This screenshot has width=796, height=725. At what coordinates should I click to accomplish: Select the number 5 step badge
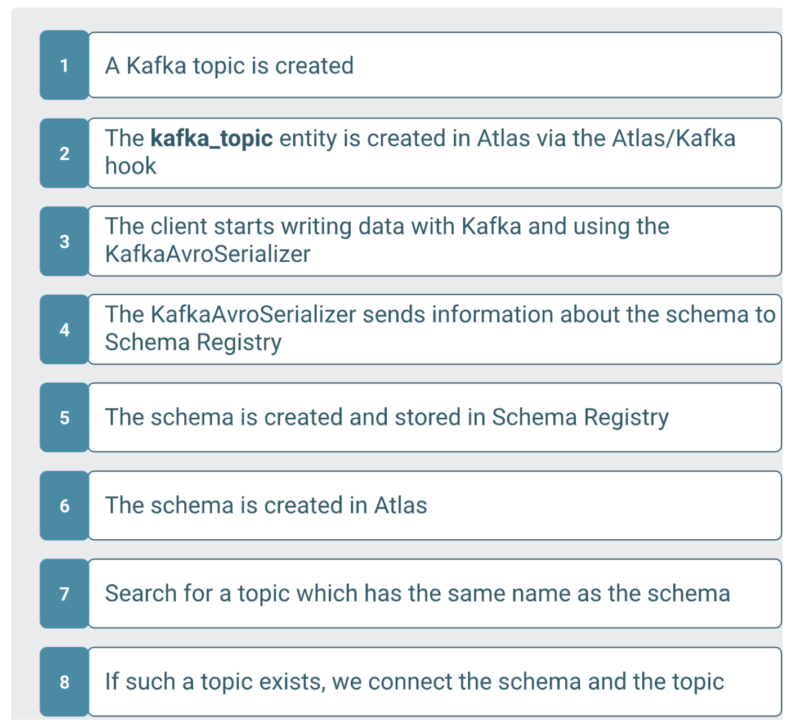[x=64, y=418]
